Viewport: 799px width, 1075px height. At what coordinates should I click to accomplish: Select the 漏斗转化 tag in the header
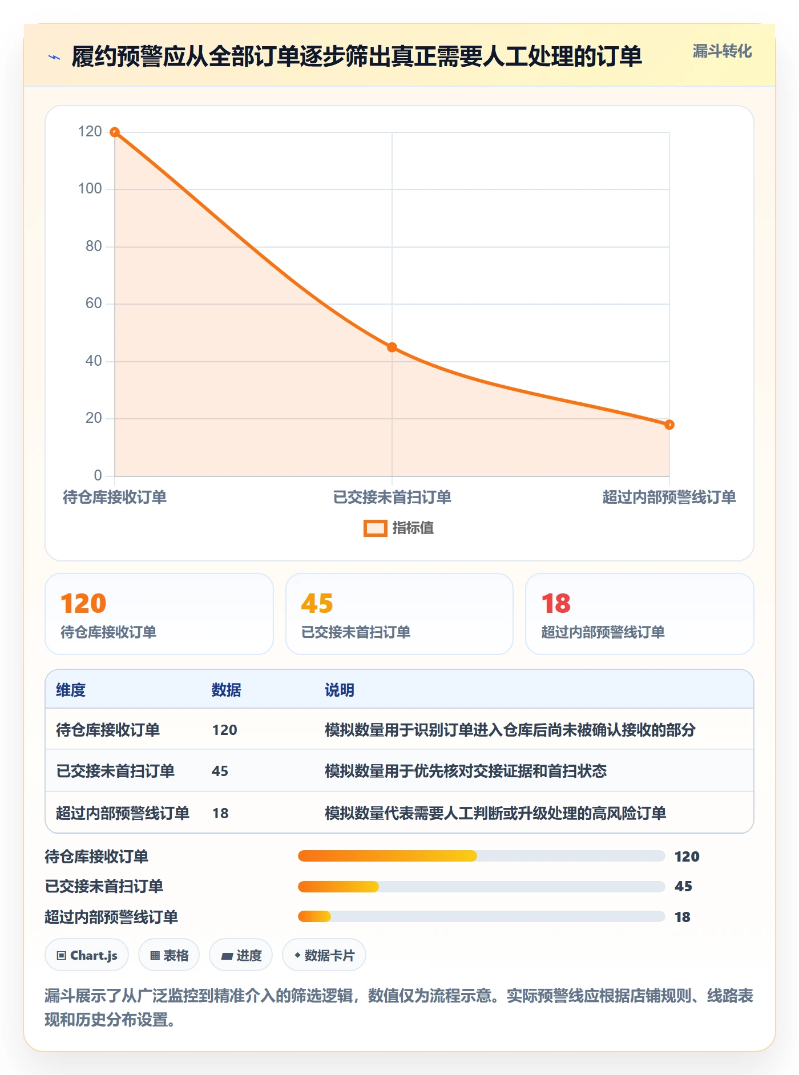coord(722,51)
